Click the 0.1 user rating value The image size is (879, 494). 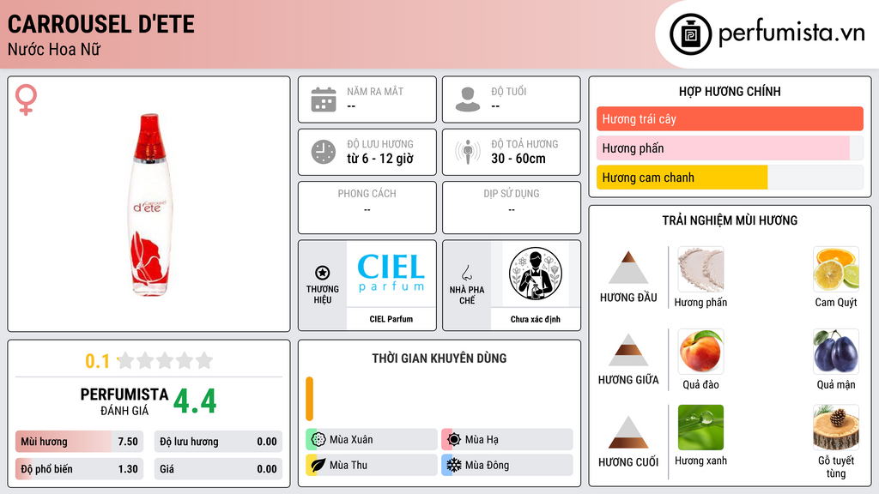click(x=98, y=361)
